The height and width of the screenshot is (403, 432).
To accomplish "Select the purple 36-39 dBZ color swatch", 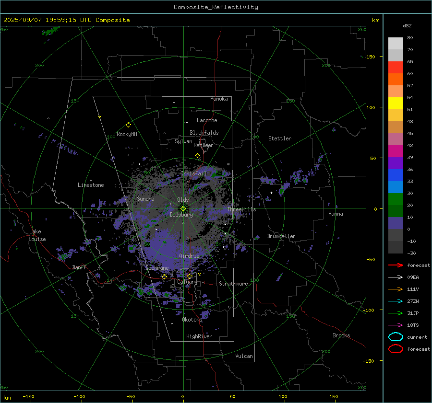I will [396, 163].
